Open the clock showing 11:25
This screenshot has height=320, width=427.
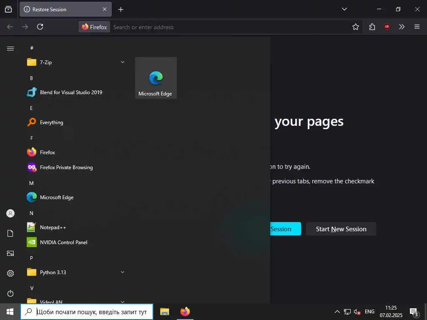pyautogui.click(x=391, y=312)
